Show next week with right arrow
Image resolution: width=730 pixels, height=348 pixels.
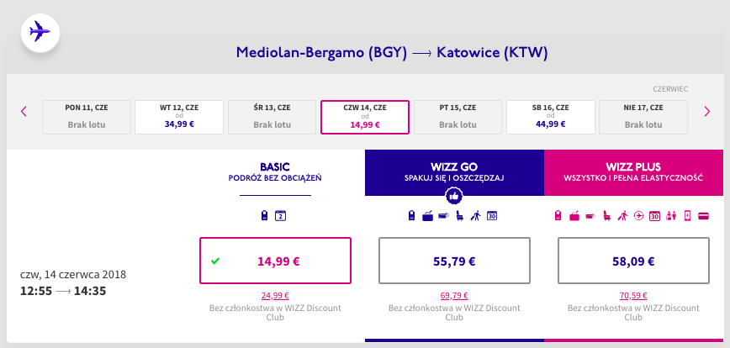click(706, 110)
